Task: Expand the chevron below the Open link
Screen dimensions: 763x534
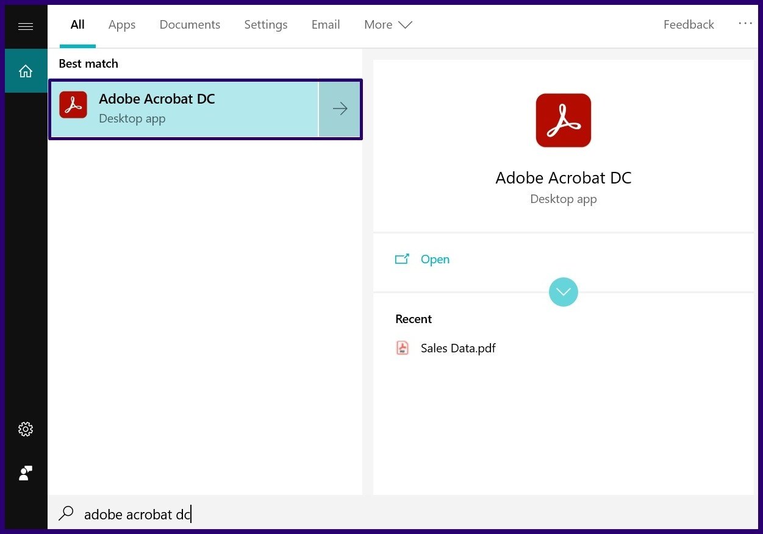Action: pyautogui.click(x=563, y=291)
